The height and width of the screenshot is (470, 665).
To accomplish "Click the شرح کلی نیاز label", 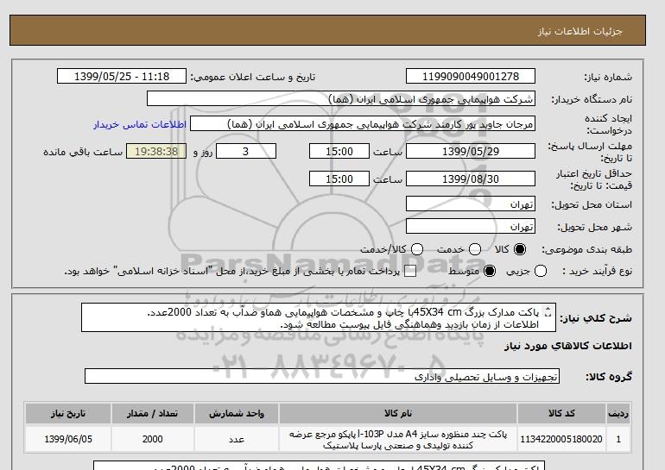I will tap(596, 318).
